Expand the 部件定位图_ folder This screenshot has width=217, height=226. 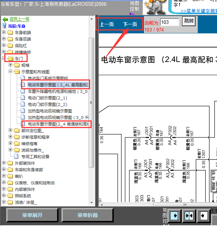coord(10,130)
